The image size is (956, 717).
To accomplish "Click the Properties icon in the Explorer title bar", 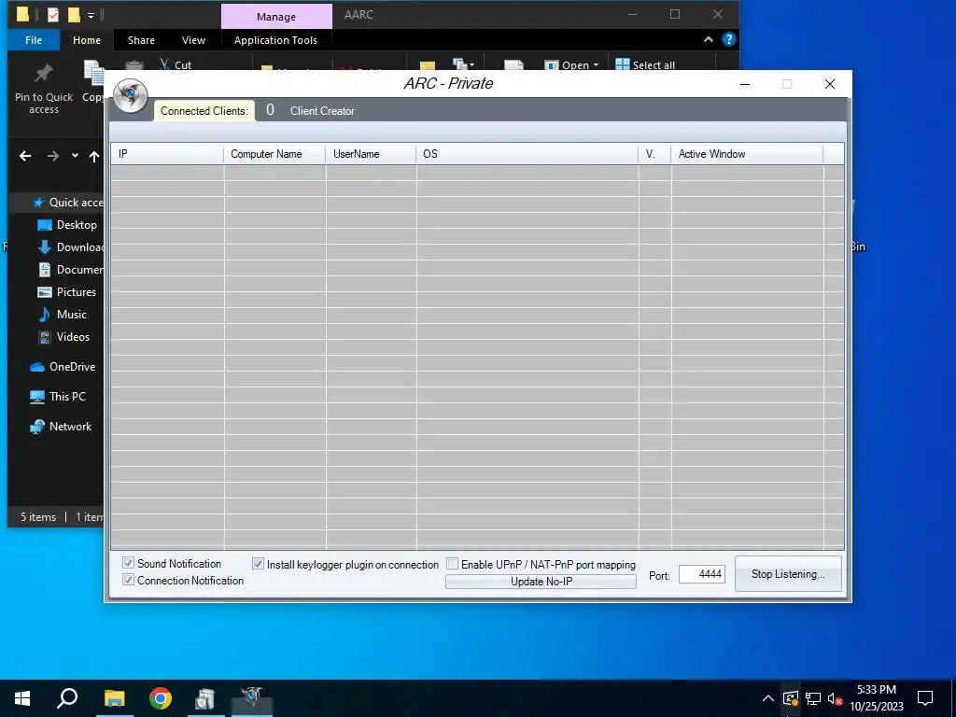I will tap(53, 14).
